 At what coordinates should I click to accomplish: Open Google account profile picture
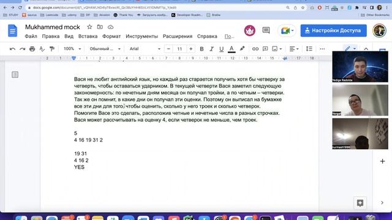[x=379, y=31]
